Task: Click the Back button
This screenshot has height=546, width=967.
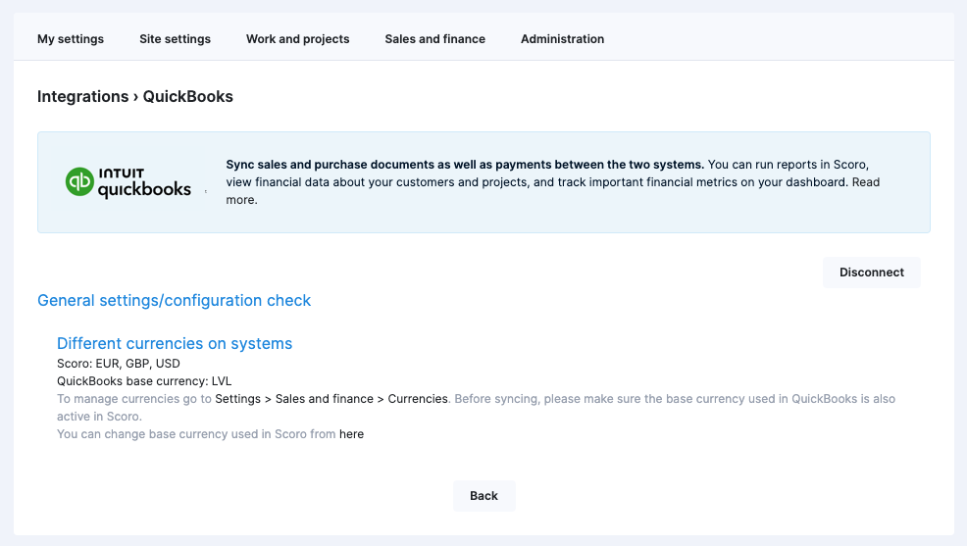Action: click(x=483, y=496)
